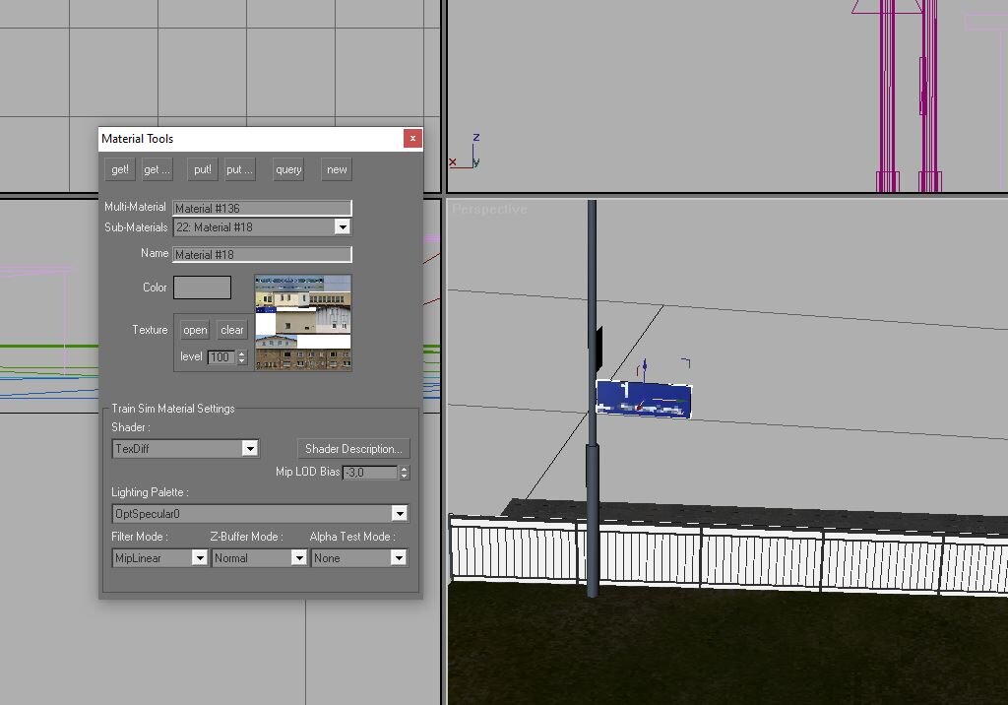Edit the Multi-Material name field
Viewport: 1008px width, 705px height.
262,208
